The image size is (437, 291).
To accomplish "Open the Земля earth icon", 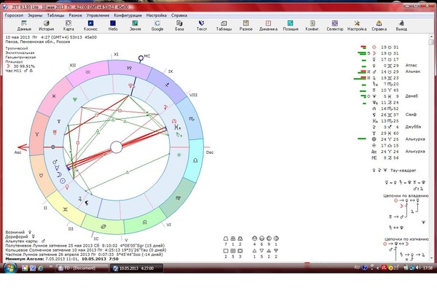I will 135,26.
